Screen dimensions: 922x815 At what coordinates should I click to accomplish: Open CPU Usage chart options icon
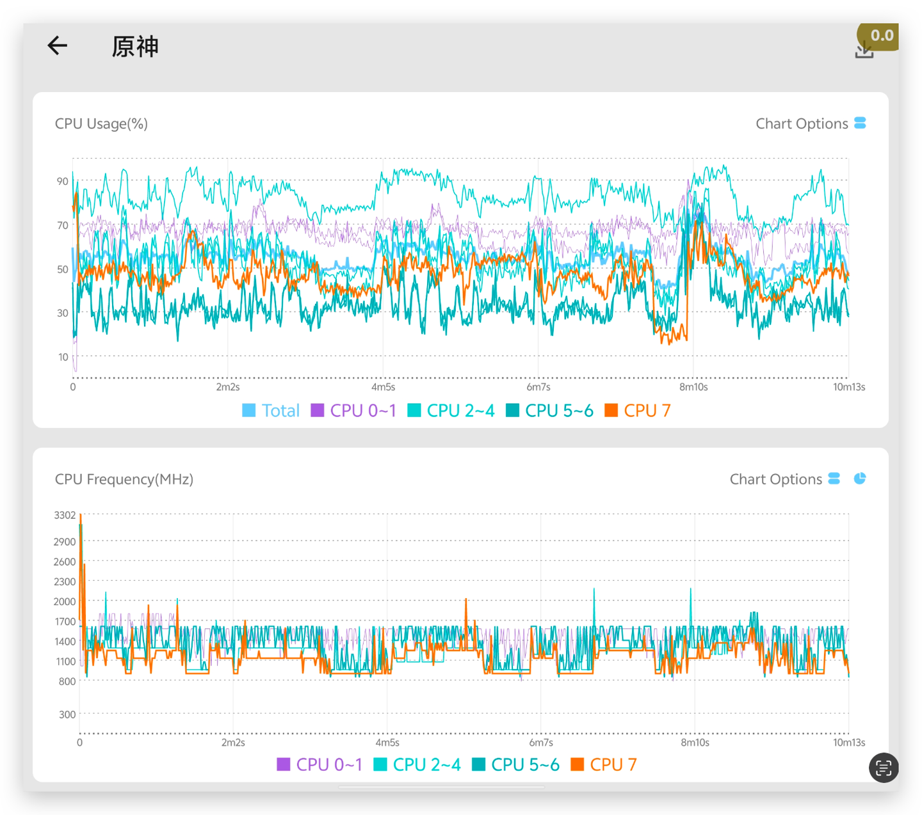pos(860,123)
